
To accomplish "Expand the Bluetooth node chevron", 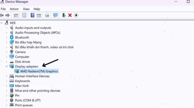I will coord(6,38).
